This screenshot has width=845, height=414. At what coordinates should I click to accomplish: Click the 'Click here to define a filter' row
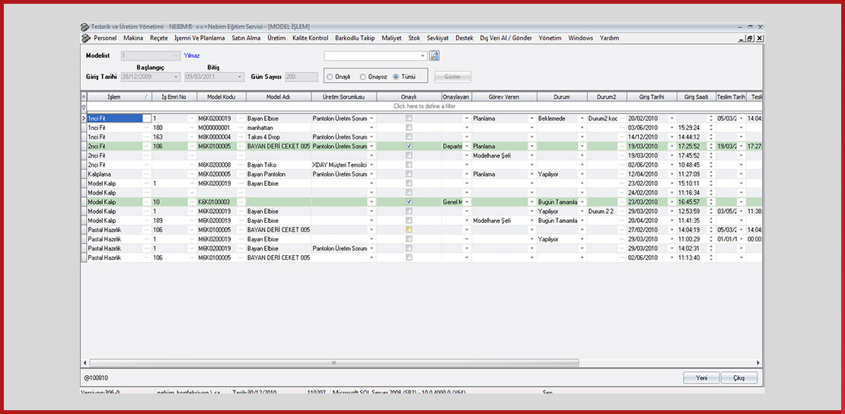coord(424,107)
